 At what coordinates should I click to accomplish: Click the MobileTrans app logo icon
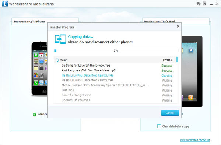click(x=5, y=4)
